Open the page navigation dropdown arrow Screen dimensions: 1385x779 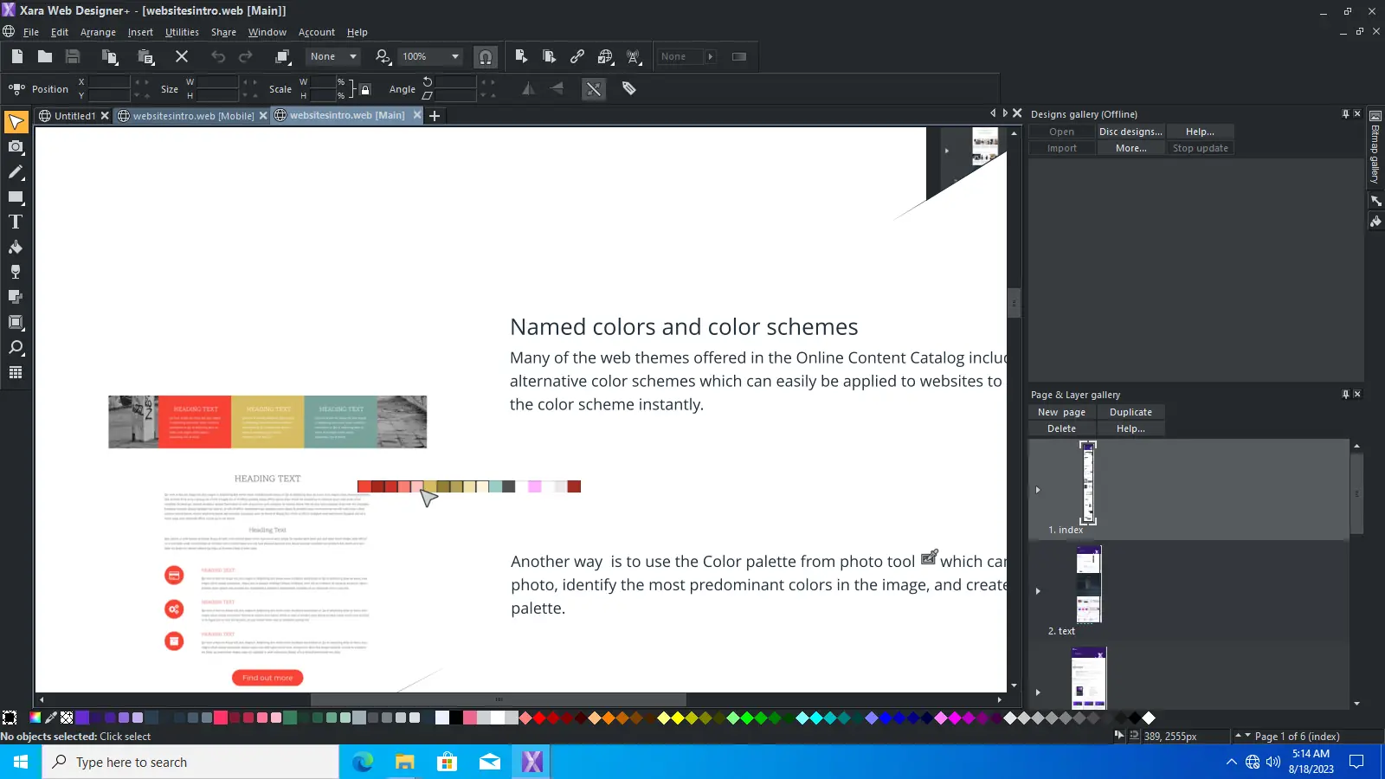[1247, 736]
